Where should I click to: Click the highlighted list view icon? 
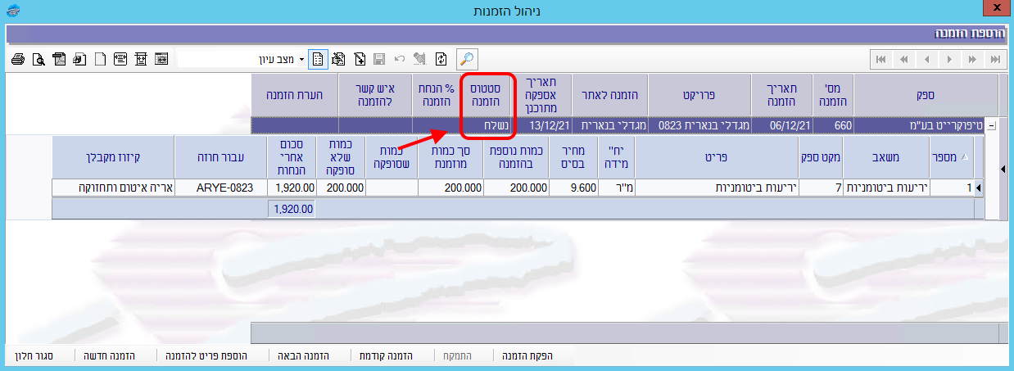(317, 59)
